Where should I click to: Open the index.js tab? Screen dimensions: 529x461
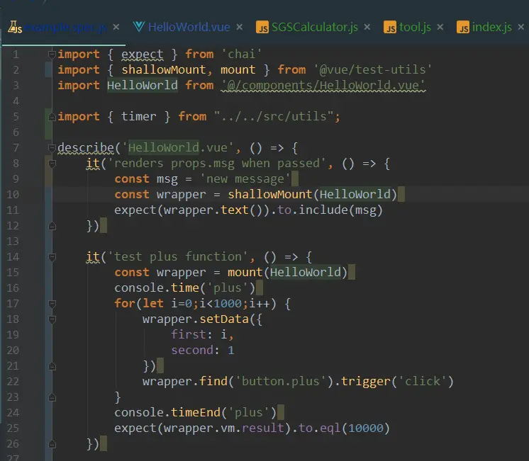[491, 28]
